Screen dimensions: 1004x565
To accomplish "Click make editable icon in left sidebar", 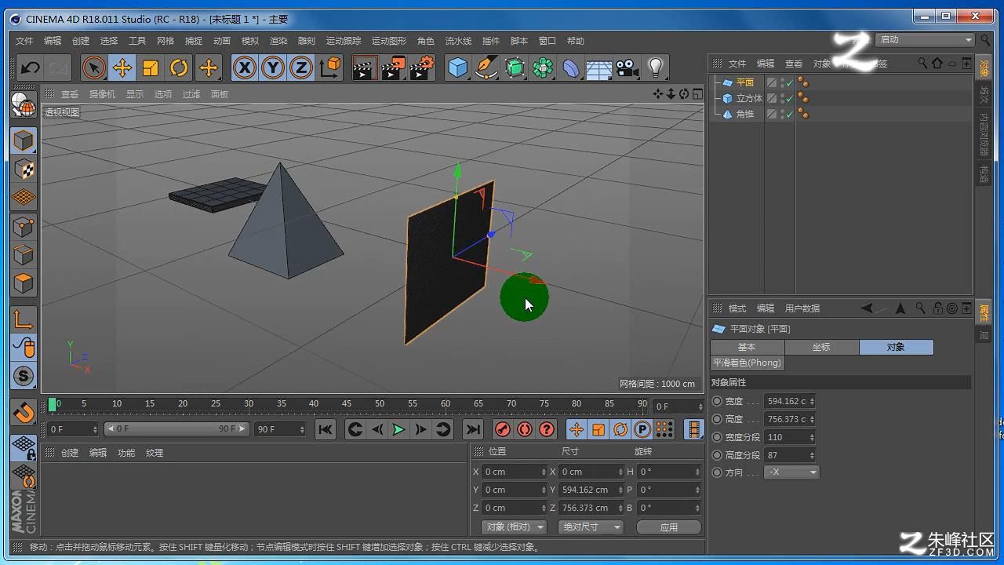I will click(x=24, y=104).
